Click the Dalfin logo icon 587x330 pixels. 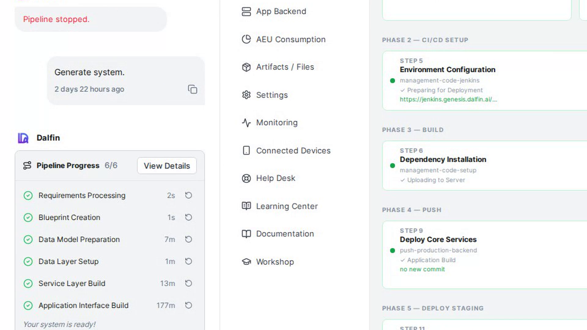pos(23,138)
